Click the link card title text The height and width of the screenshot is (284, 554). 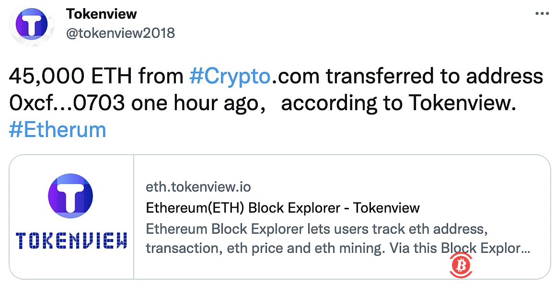(282, 207)
